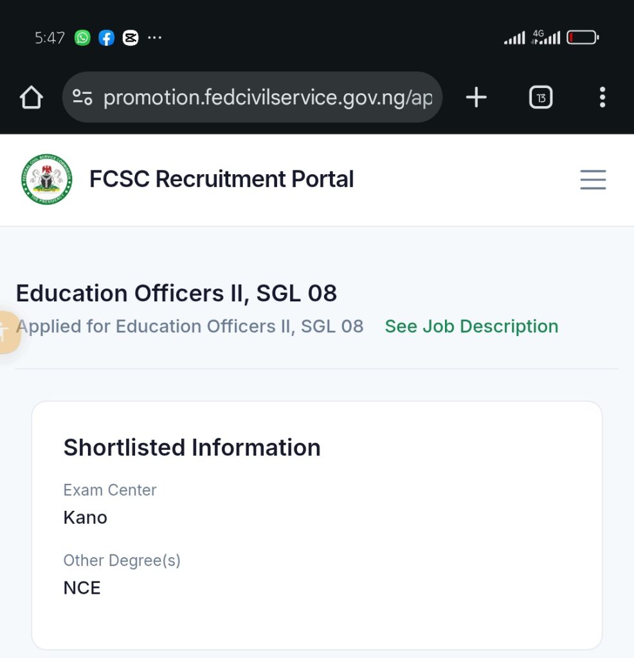Click the Education Officers II, SGL 08 heading

[x=176, y=293]
